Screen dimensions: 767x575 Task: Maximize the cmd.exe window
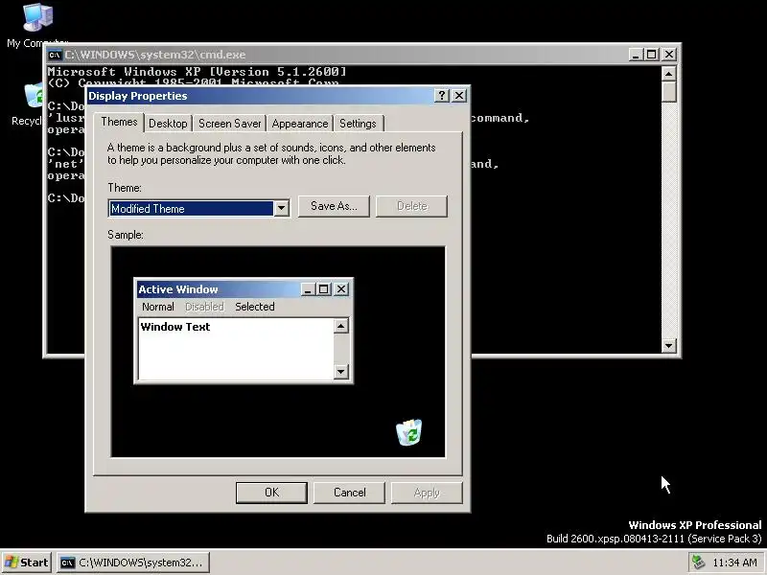point(651,55)
